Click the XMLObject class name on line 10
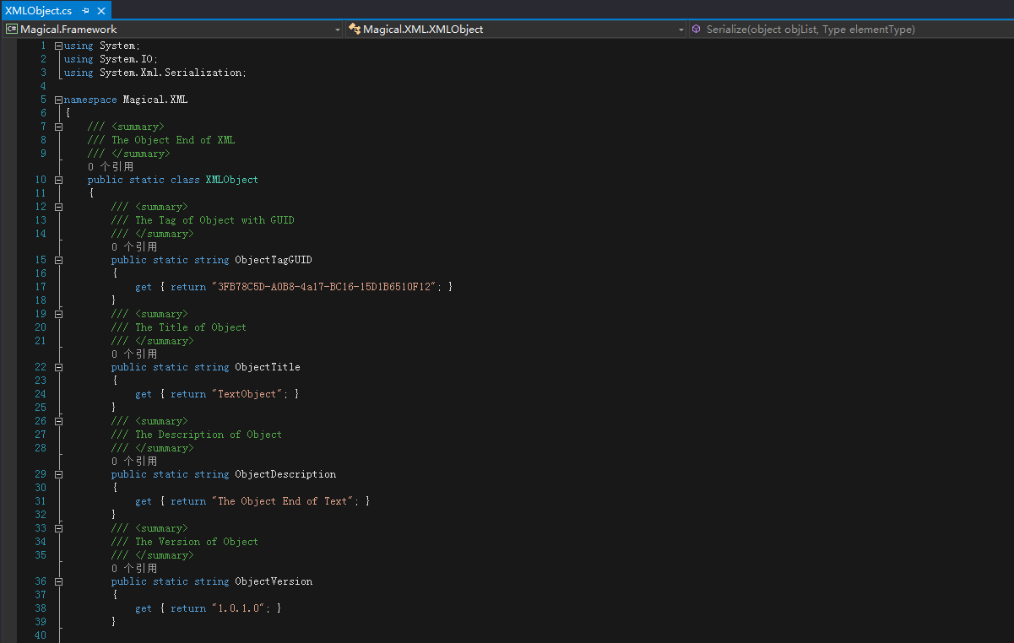Screen dimensions: 1014x643 tap(232, 180)
